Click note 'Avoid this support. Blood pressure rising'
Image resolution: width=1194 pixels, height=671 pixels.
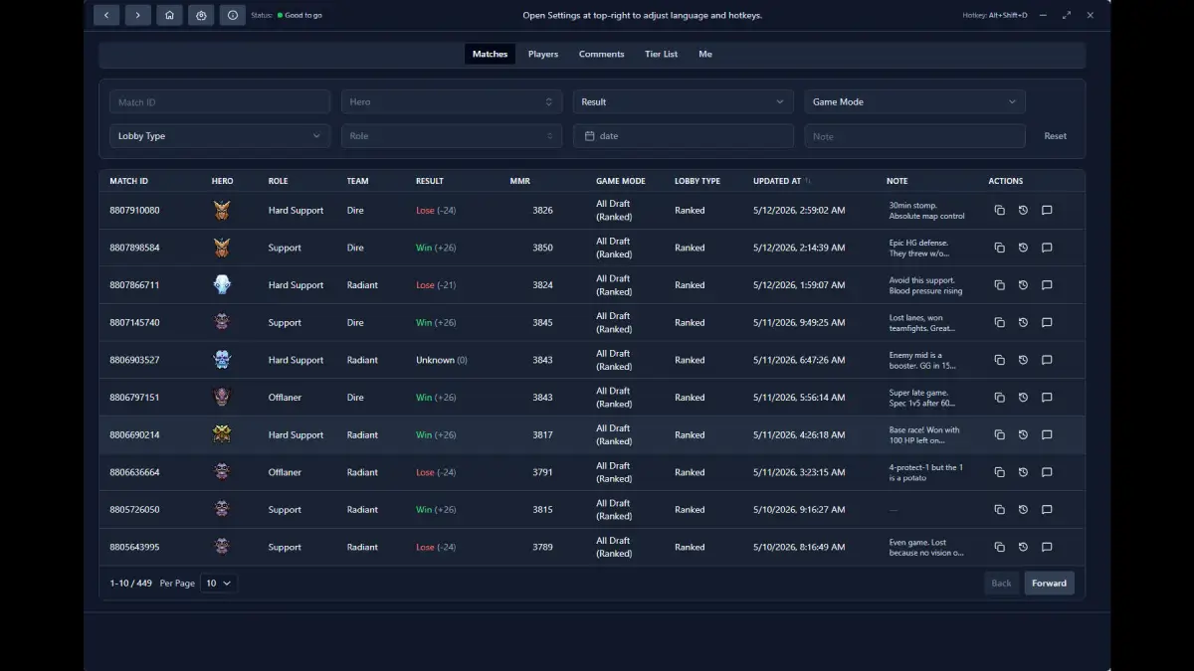click(926, 285)
